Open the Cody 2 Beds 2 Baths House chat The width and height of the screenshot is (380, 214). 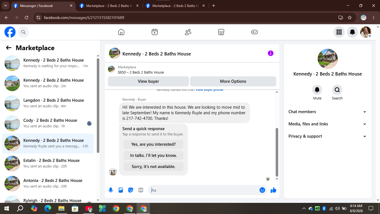point(48,123)
